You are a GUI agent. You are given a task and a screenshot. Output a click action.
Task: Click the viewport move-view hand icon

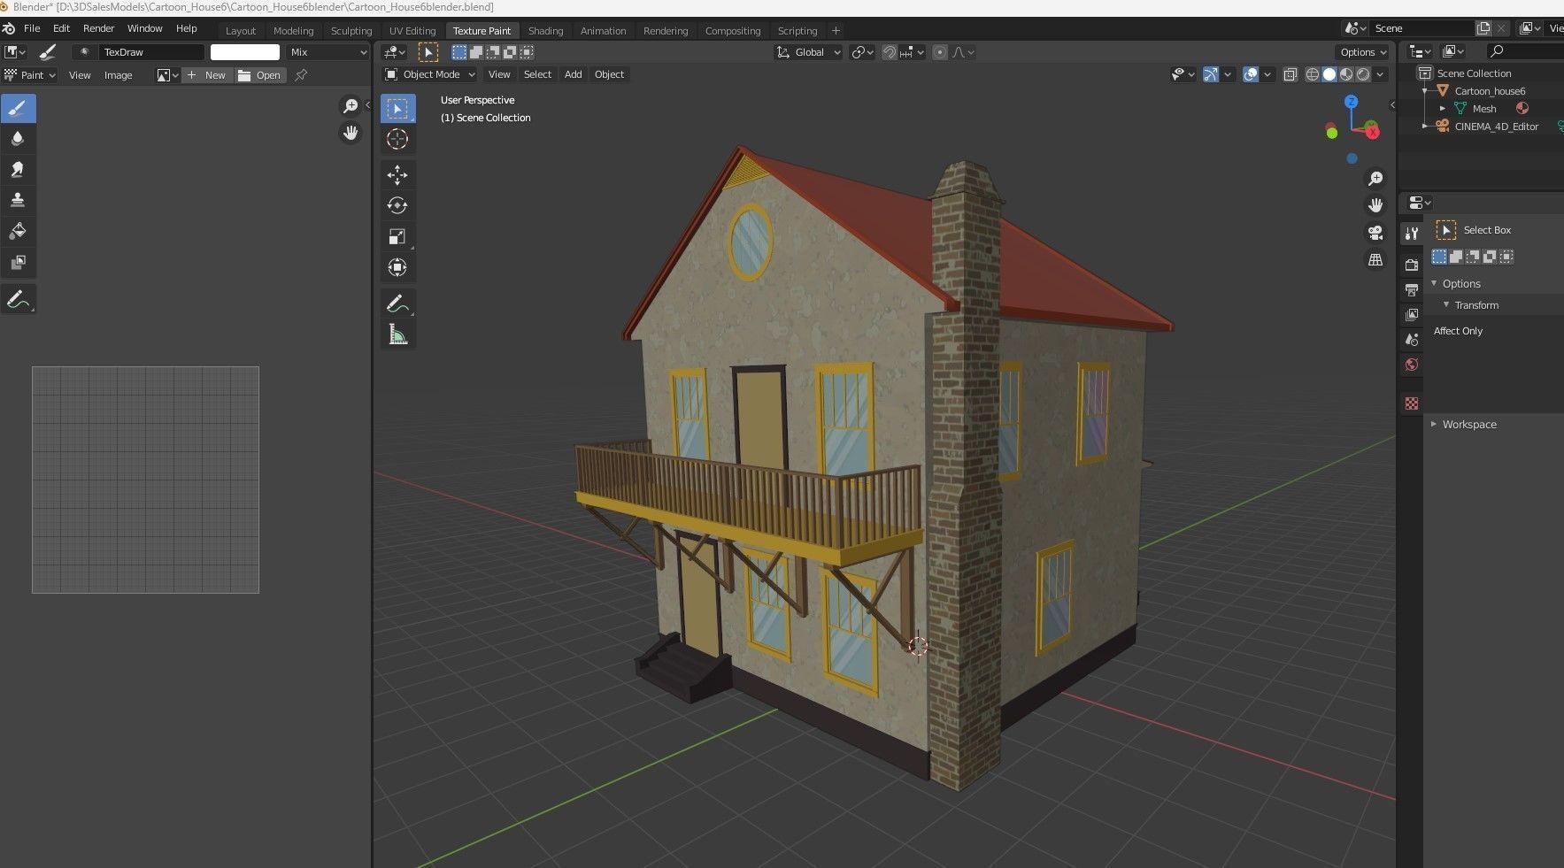tap(1375, 205)
